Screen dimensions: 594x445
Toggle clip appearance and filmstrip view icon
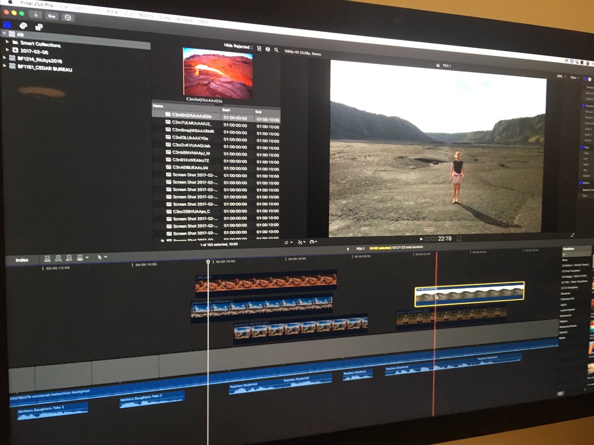259,48
